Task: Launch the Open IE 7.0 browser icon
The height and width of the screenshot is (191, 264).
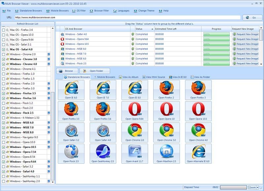Action: [103, 90]
